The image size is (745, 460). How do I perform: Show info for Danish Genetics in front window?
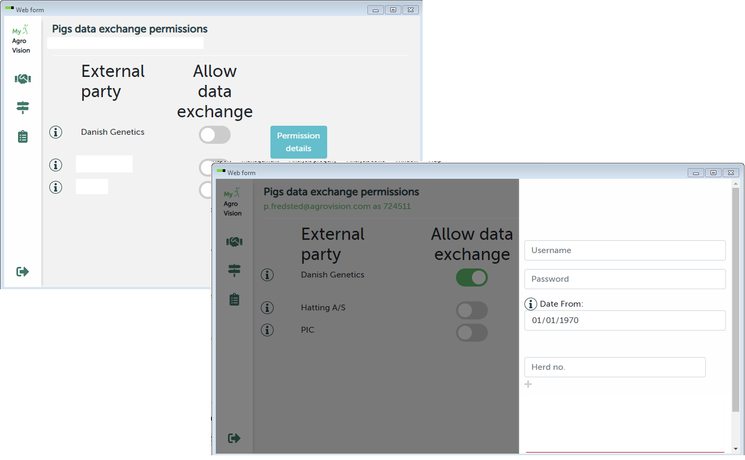267,275
